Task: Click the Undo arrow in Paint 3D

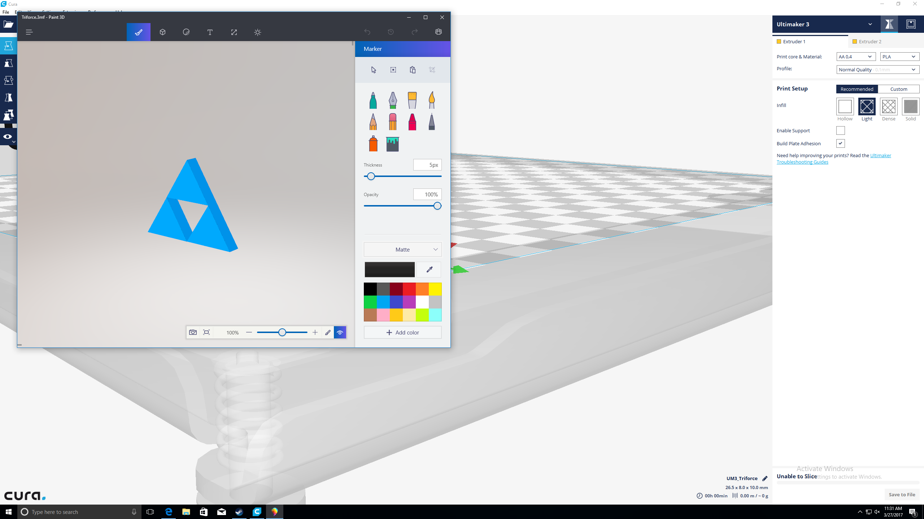Action: click(x=367, y=32)
